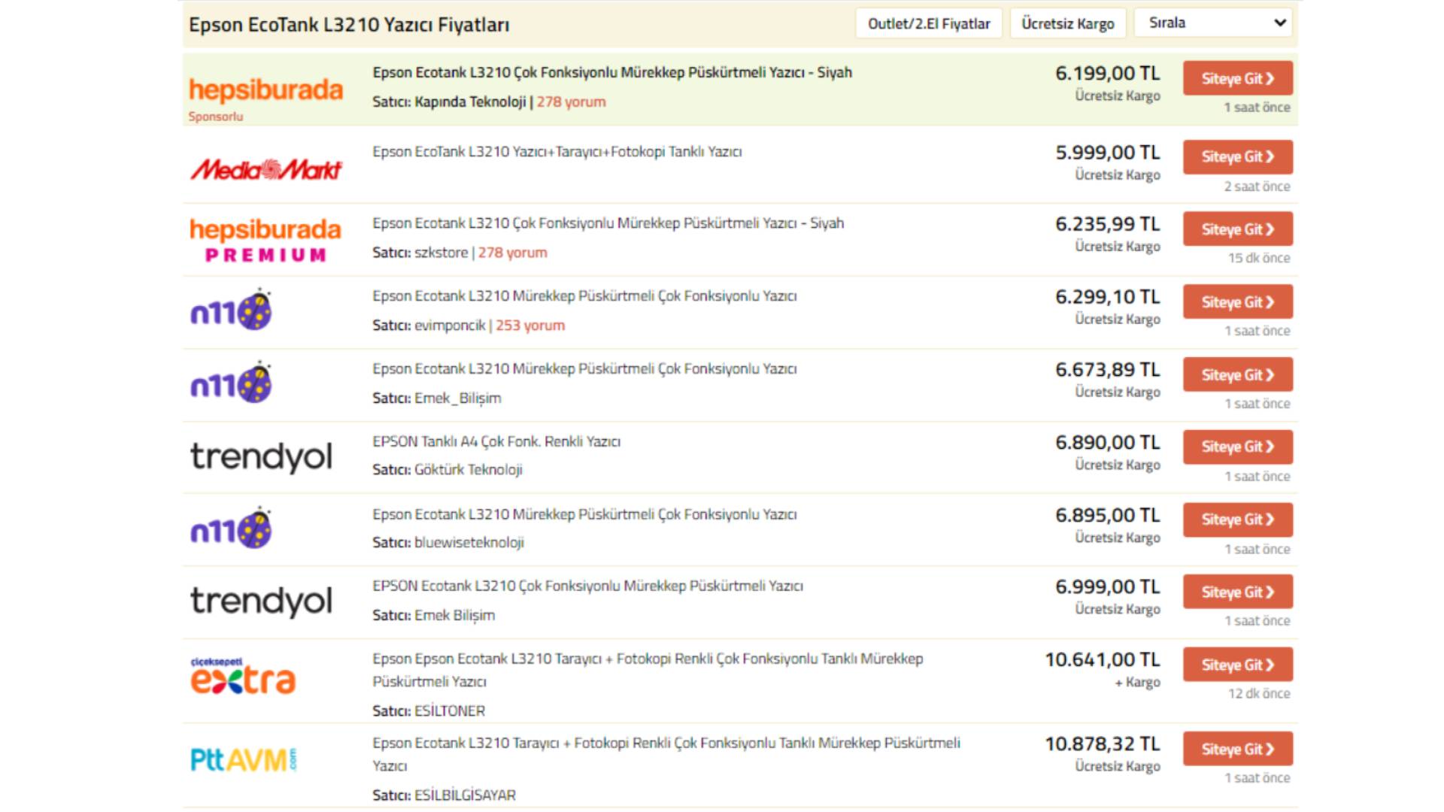
Task: Go to site for 6.890,00 TL offer
Action: pyautogui.click(x=1238, y=447)
